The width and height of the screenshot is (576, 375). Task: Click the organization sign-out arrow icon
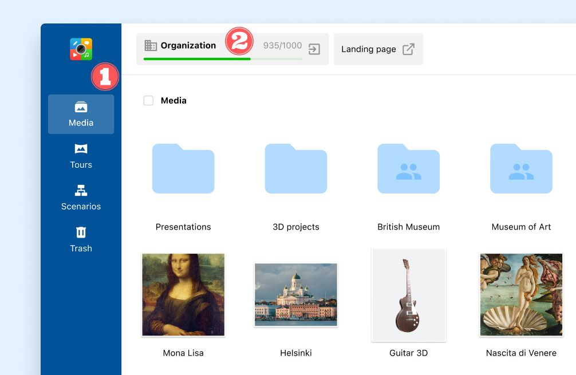314,49
